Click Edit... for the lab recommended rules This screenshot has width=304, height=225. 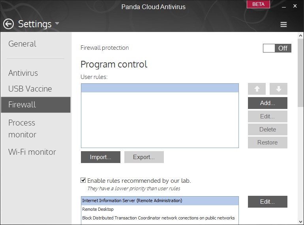(x=268, y=202)
